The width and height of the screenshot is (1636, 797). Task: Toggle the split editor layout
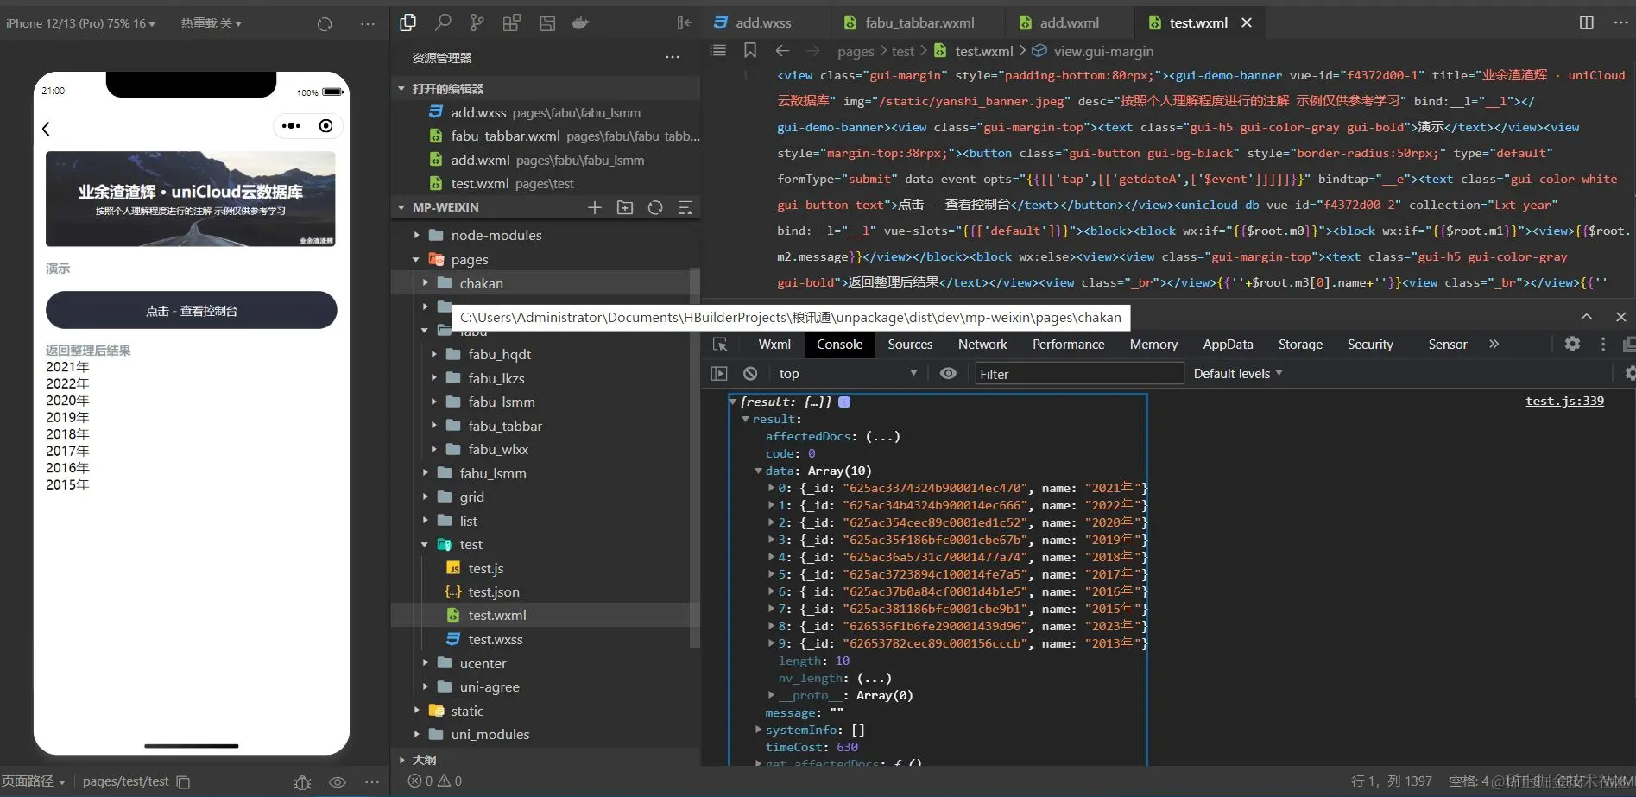(1586, 22)
